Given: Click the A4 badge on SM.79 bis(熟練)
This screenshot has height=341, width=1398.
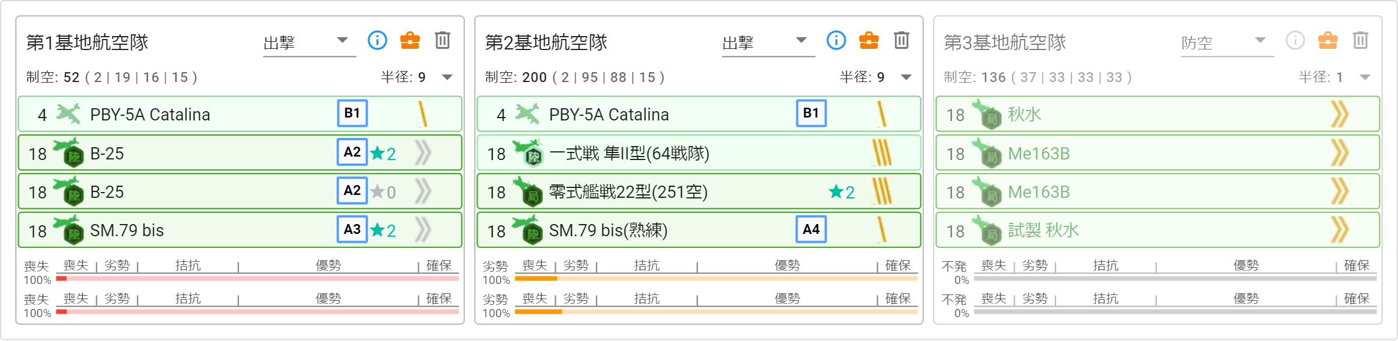Looking at the screenshot, I should click(811, 229).
